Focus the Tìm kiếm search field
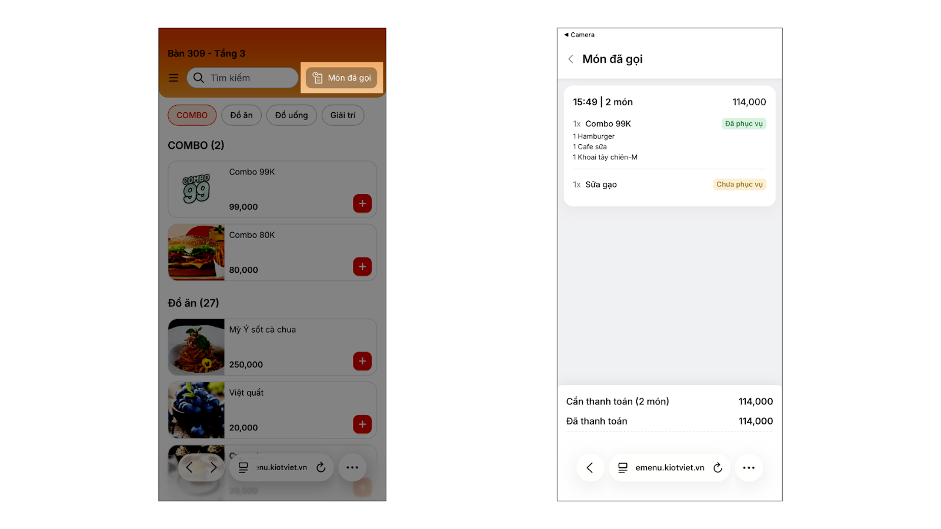This screenshot has width=941, height=529. (242, 78)
